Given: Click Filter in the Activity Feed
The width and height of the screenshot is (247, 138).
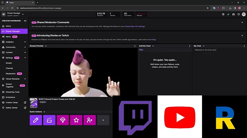Looking at the screenshot, I should click(141, 50).
